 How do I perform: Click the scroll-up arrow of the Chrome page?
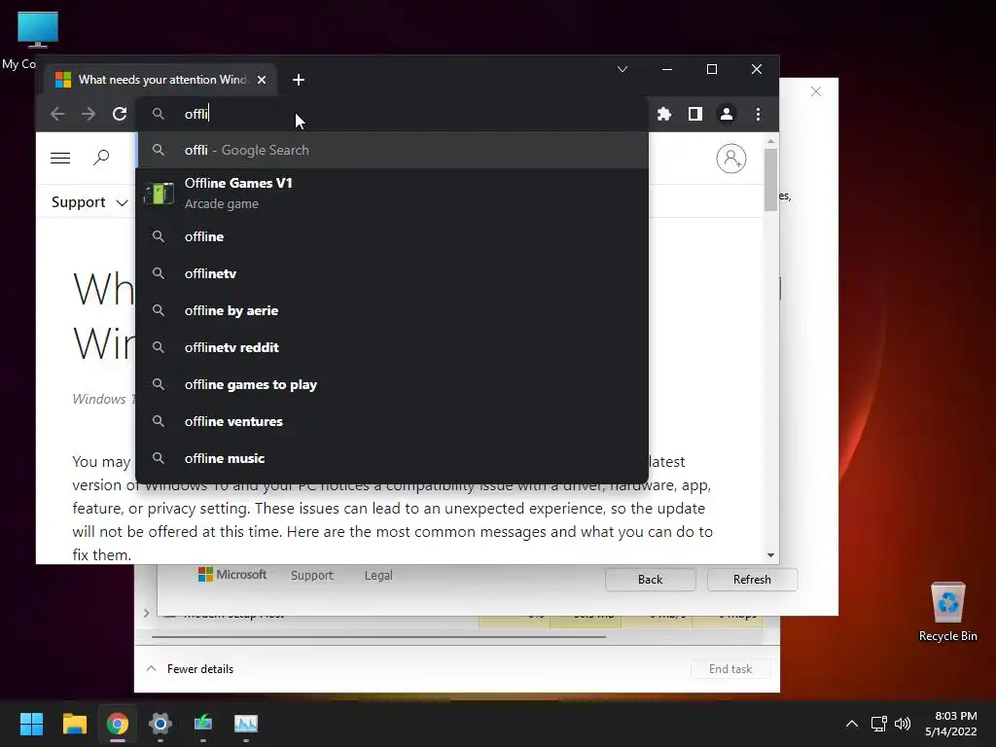pos(770,141)
